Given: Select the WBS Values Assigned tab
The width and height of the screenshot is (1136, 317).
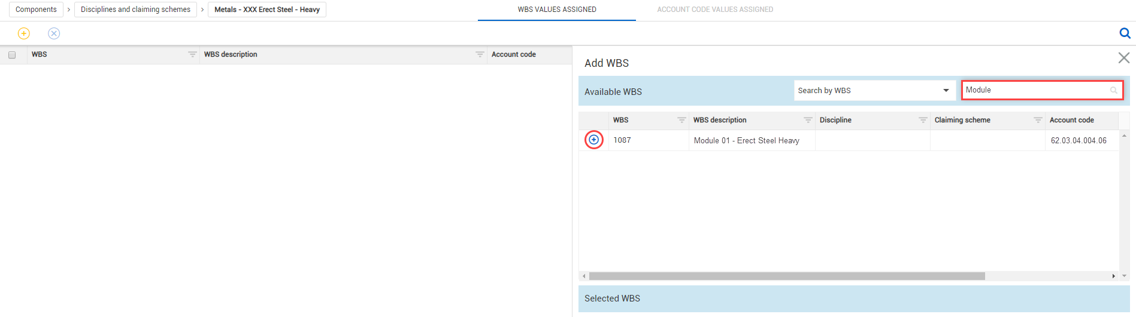Looking at the screenshot, I should (x=556, y=10).
